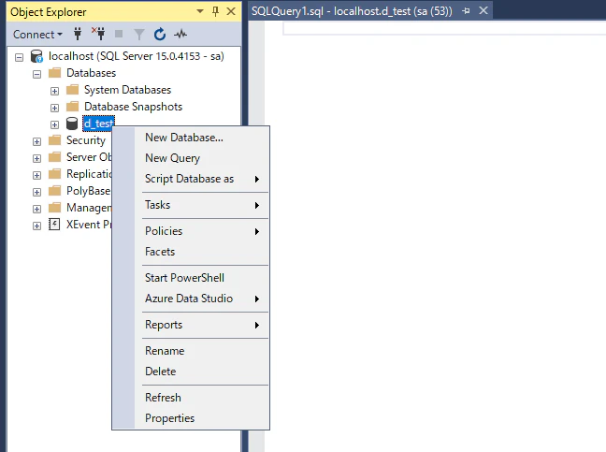This screenshot has height=452, width=606.
Task: Click the pin icon on SQLQuery1.sql tab
Action: coord(466,11)
